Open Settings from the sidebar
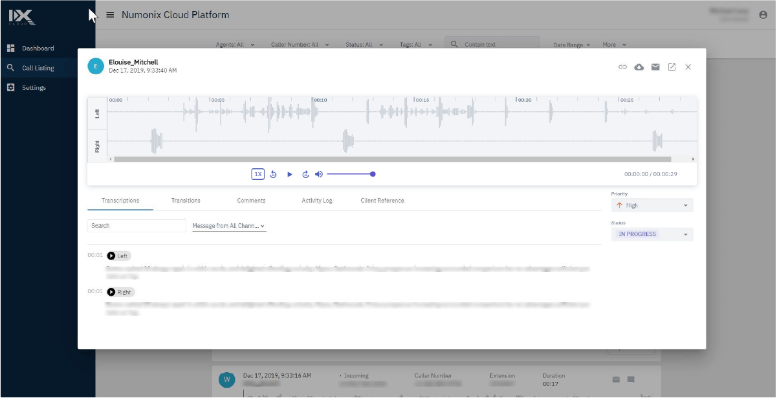The image size is (777, 398). 33,87
